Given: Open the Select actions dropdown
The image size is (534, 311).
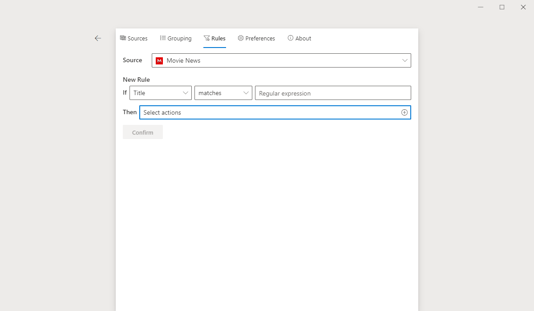Looking at the screenshot, I should 269,112.
